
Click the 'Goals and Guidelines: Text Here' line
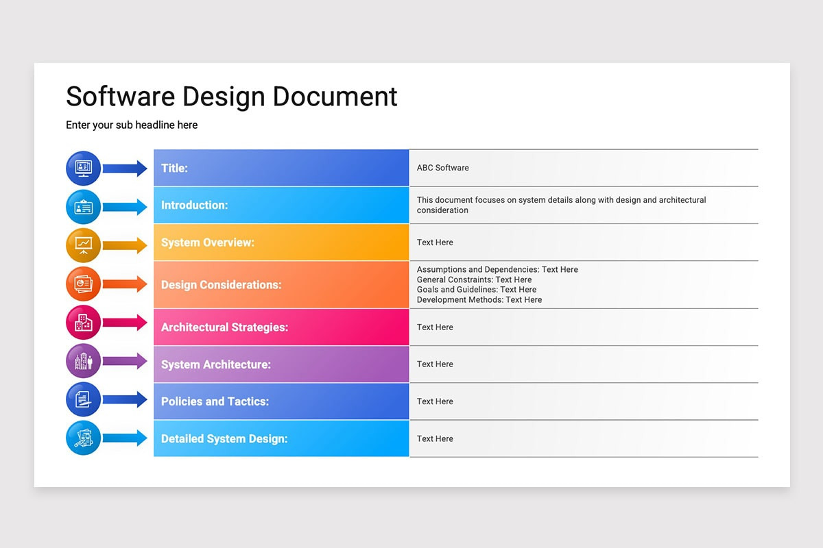click(477, 290)
